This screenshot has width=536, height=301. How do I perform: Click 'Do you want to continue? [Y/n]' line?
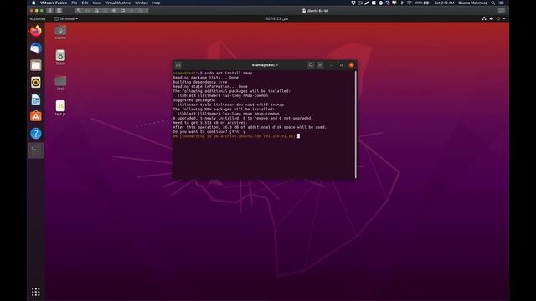click(209, 132)
